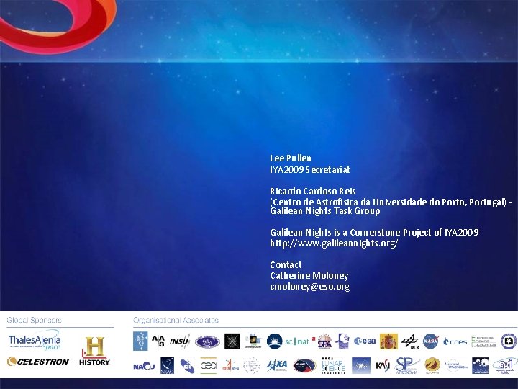Click the ASI Italian space agency logo
Screen dimensions: 518x389
(505, 366)
